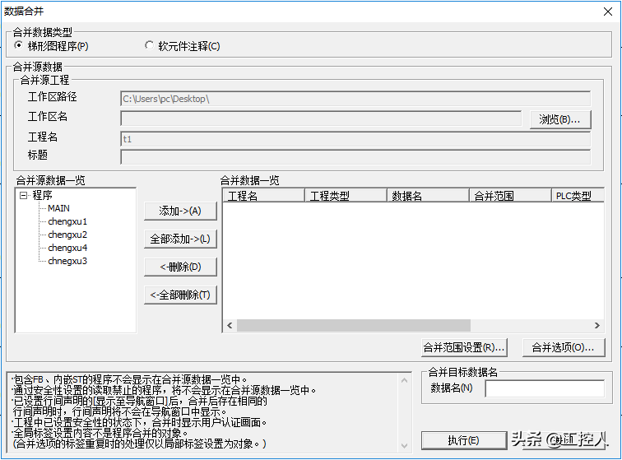
Task: Click the 数据名 column header
Action: tap(428, 196)
